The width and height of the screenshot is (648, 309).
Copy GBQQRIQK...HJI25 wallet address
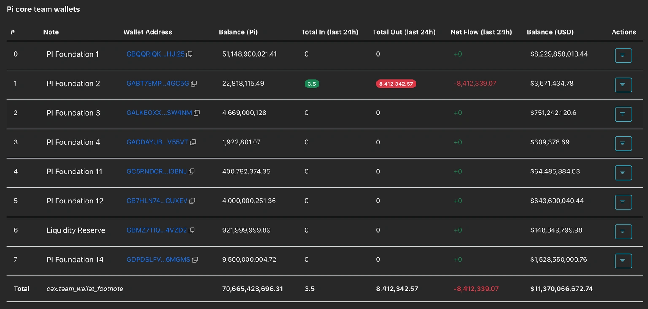tap(189, 54)
